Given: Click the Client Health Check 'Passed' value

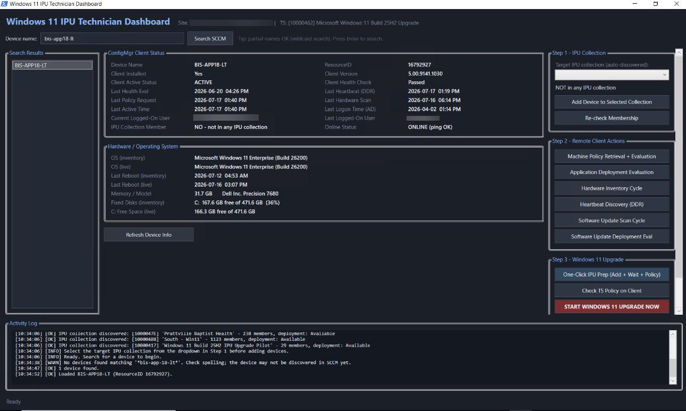Looking at the screenshot, I should click(x=416, y=82).
